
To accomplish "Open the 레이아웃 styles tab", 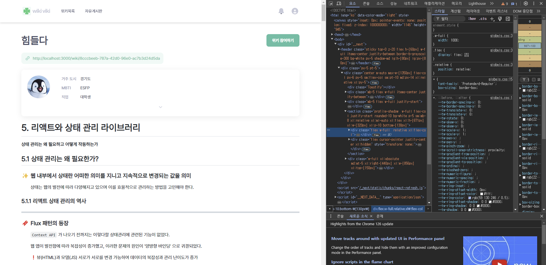I will (x=473, y=11).
